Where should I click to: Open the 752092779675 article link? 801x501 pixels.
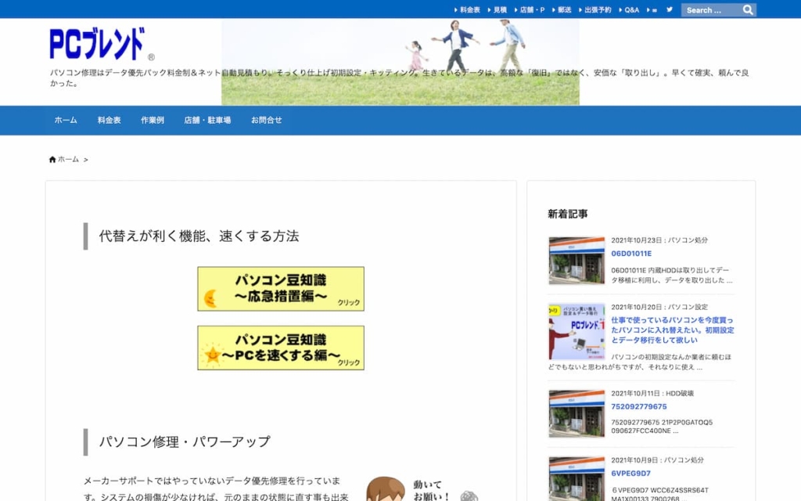[x=638, y=405]
